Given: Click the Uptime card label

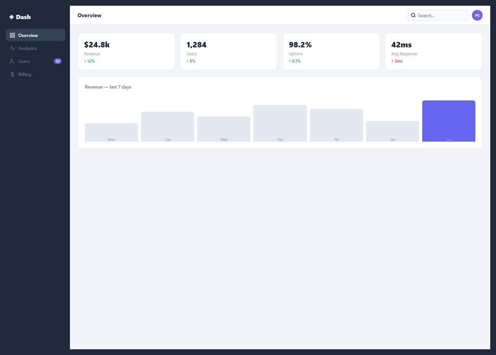Looking at the screenshot, I should pyautogui.click(x=296, y=54).
